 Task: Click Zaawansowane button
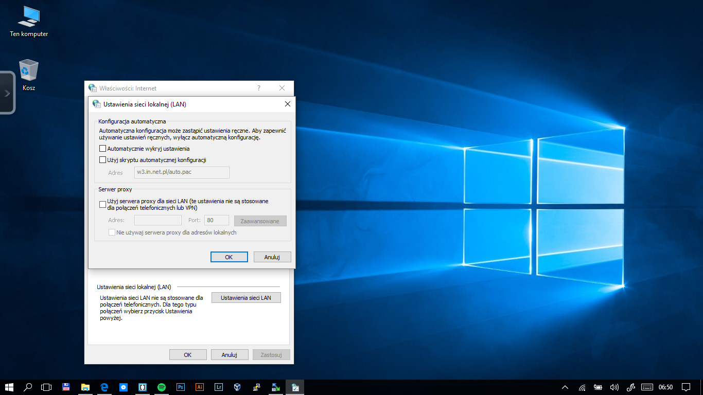point(260,221)
